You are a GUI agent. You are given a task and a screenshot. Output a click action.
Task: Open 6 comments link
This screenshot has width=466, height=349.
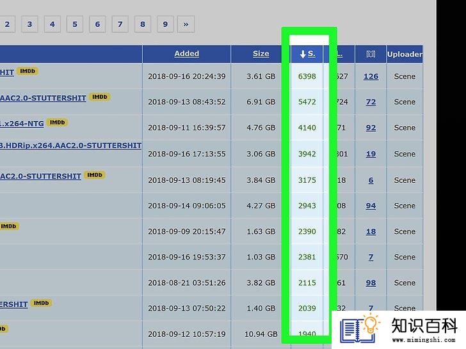coord(371,180)
